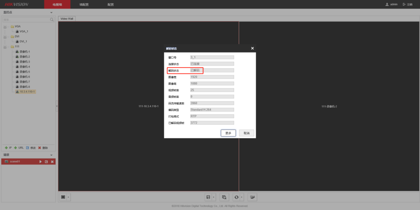Click the search magnifier icon in monitor panel
Screen dimensions: 420x210
[52, 19]
